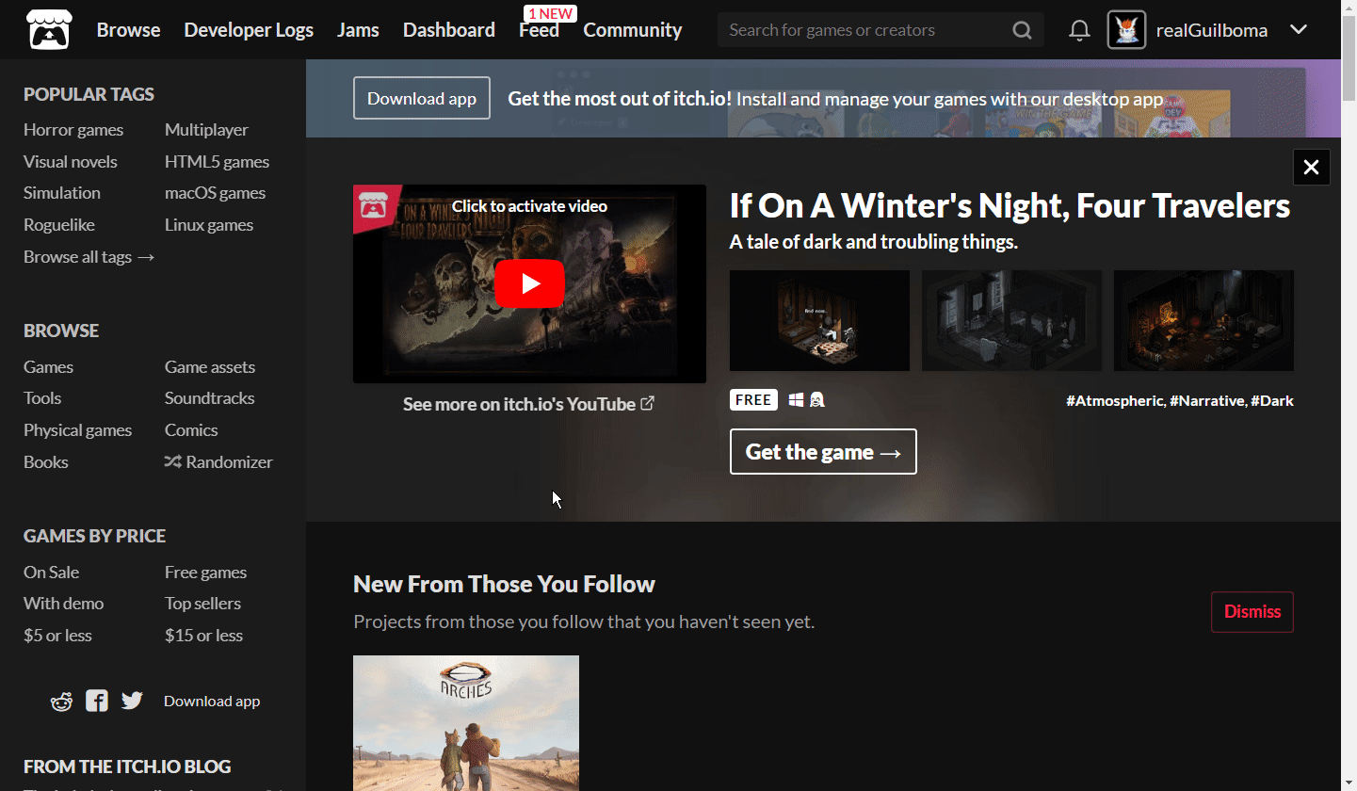Select Linux games tag
This screenshot has width=1357, height=791.
coord(209,225)
